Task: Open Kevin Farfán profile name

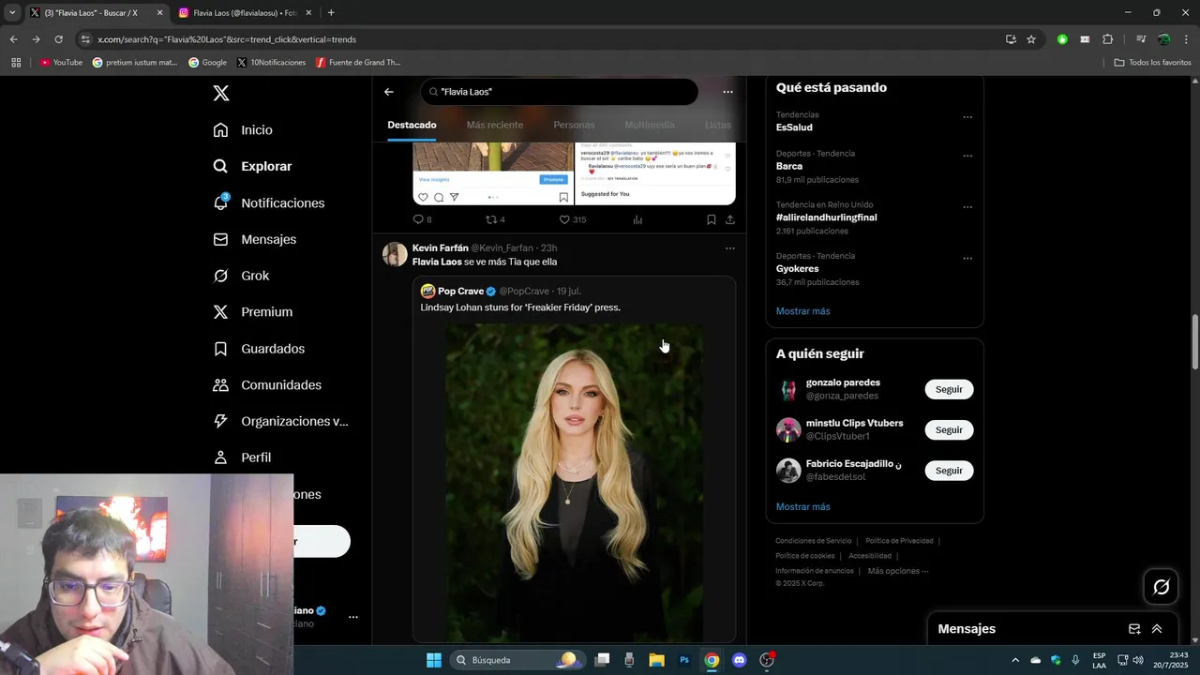Action: 440,248
